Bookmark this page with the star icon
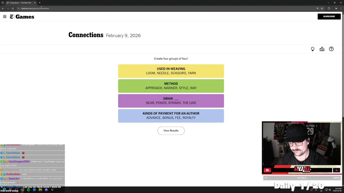The height and width of the screenshot is (193, 344). (x=322, y=8)
